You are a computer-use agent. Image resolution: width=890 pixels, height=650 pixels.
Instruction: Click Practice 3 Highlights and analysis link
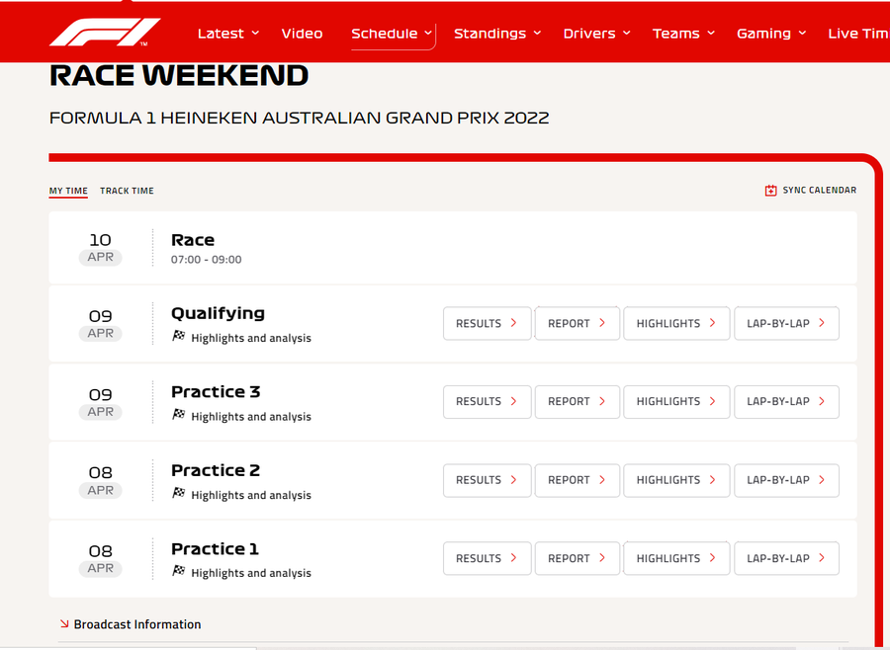(251, 417)
